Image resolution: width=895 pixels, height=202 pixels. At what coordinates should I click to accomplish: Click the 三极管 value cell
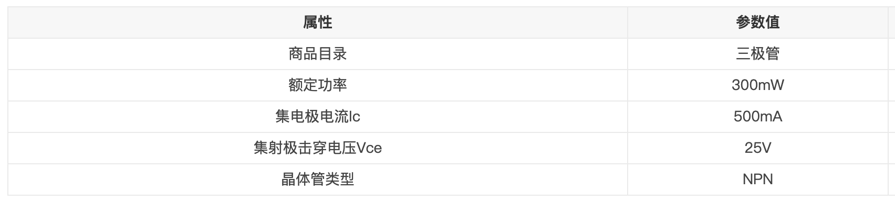pyautogui.click(x=757, y=54)
